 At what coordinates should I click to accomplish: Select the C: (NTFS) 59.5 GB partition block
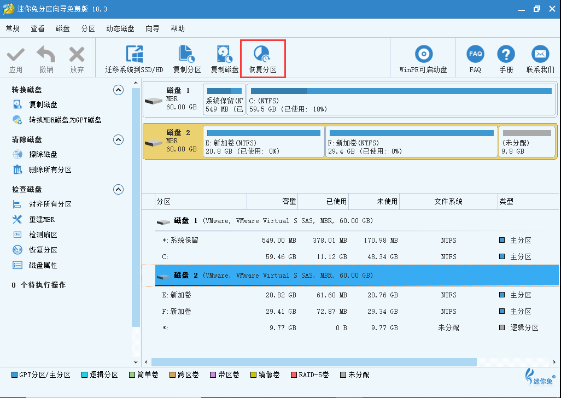[x=401, y=99]
